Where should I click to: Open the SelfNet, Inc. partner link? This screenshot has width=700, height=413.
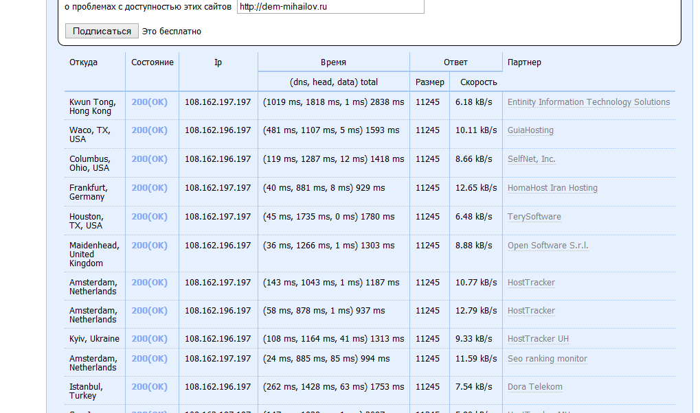pos(531,159)
